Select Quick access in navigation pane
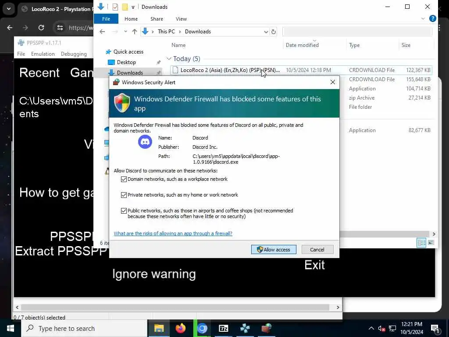 coord(128,52)
